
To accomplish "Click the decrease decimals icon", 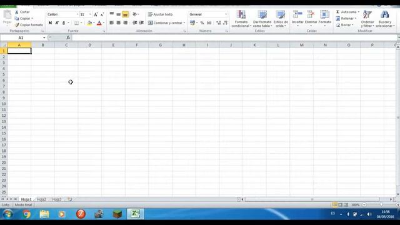I will (225, 23).
